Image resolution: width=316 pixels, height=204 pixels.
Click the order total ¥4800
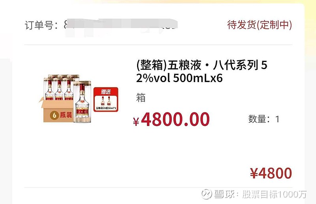[x=271, y=173]
